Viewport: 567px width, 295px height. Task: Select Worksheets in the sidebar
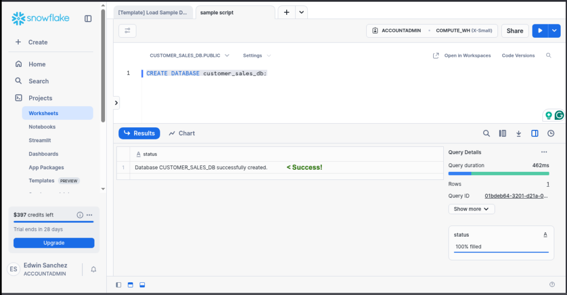point(57,113)
